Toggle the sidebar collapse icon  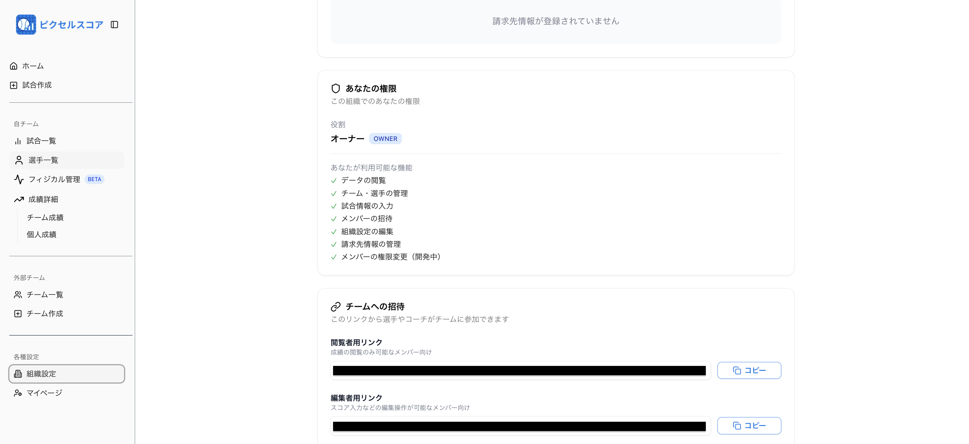tap(114, 24)
